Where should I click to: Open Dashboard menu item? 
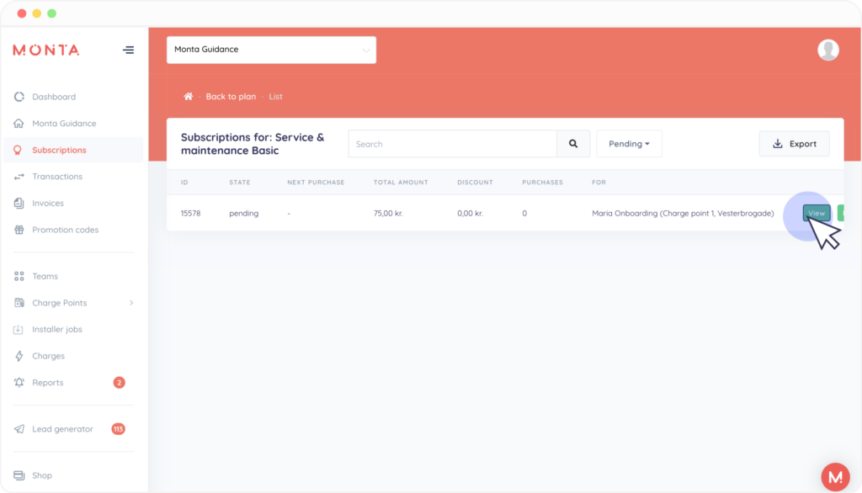click(54, 97)
